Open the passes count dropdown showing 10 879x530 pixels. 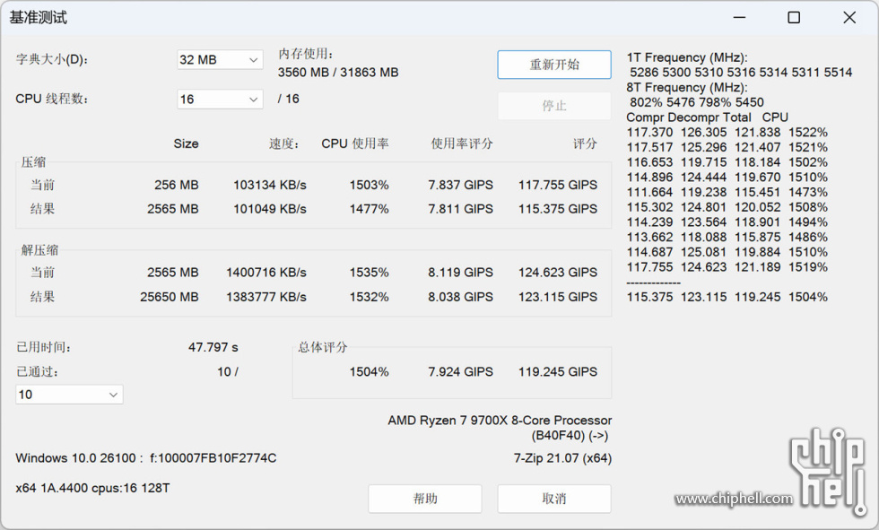pyautogui.click(x=69, y=395)
